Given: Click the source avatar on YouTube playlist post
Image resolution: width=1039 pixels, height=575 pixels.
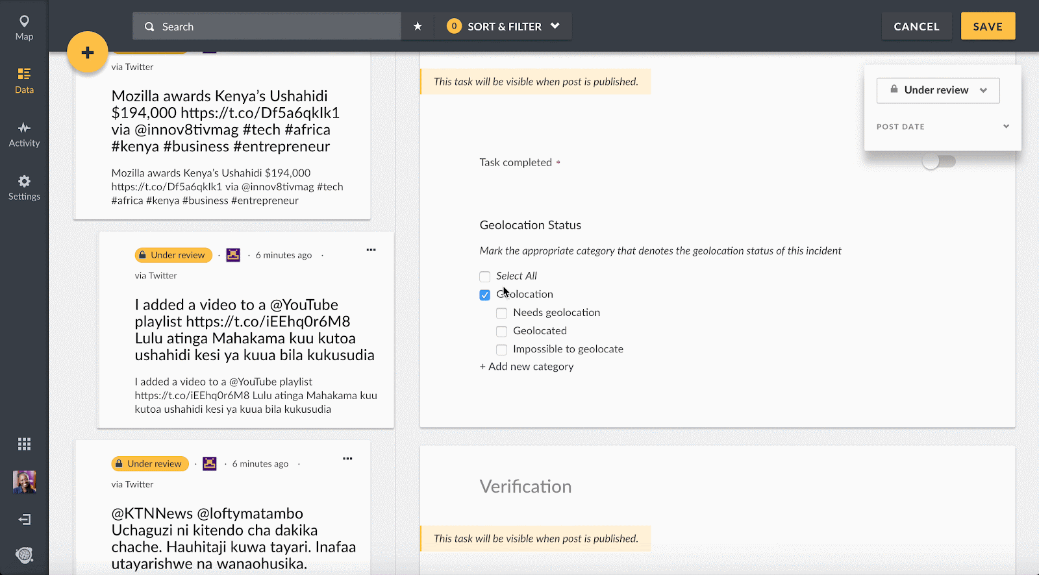Looking at the screenshot, I should (x=233, y=255).
